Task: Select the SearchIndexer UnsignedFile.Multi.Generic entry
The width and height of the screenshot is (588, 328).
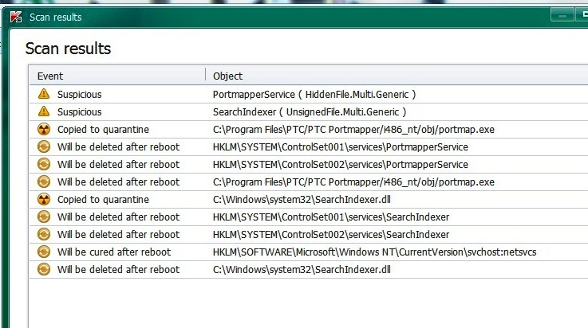Action: click(310, 112)
